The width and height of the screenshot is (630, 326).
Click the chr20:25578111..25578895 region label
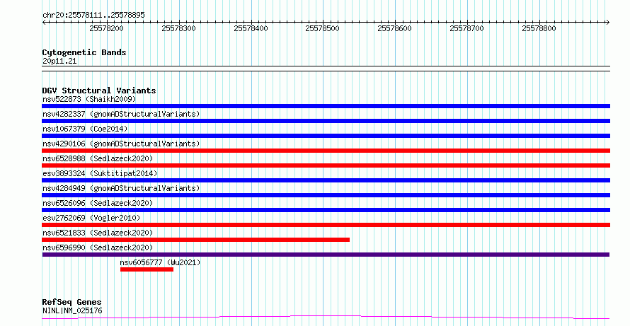pos(93,16)
